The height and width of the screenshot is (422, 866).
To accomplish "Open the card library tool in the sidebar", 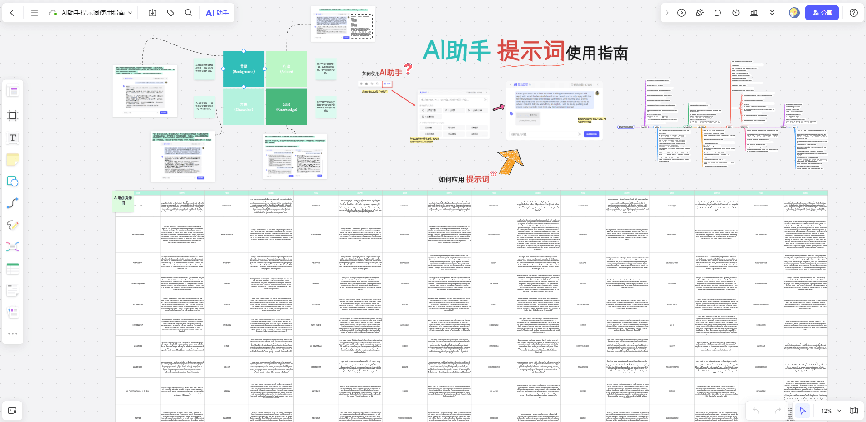I will click(x=13, y=312).
